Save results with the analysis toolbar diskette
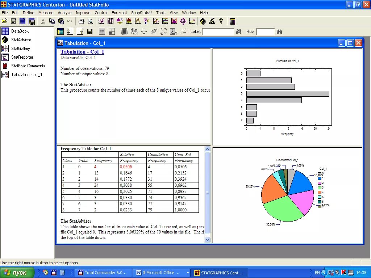The image size is (371, 278). 90,31
